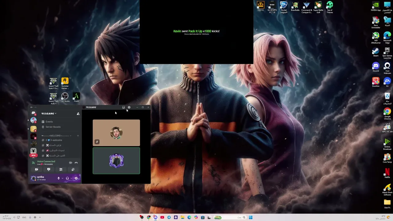The image size is (393, 221).
Task: Open Telegram from the taskbar
Action: (x=169, y=218)
